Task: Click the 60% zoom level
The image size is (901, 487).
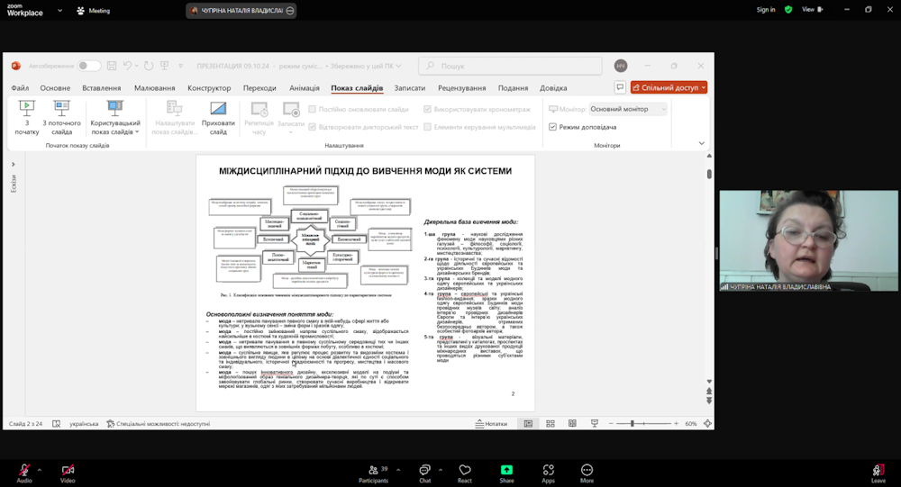Action: click(691, 424)
